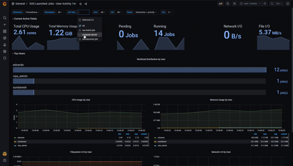Viewport: 293px width, 166px height.
Task: Click the Running 14 Jobs stat panel
Action: click(x=169, y=37)
